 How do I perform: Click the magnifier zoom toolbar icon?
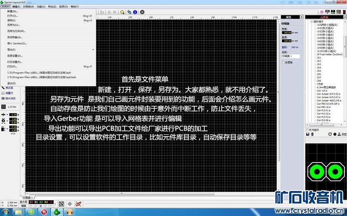coord(122,12)
